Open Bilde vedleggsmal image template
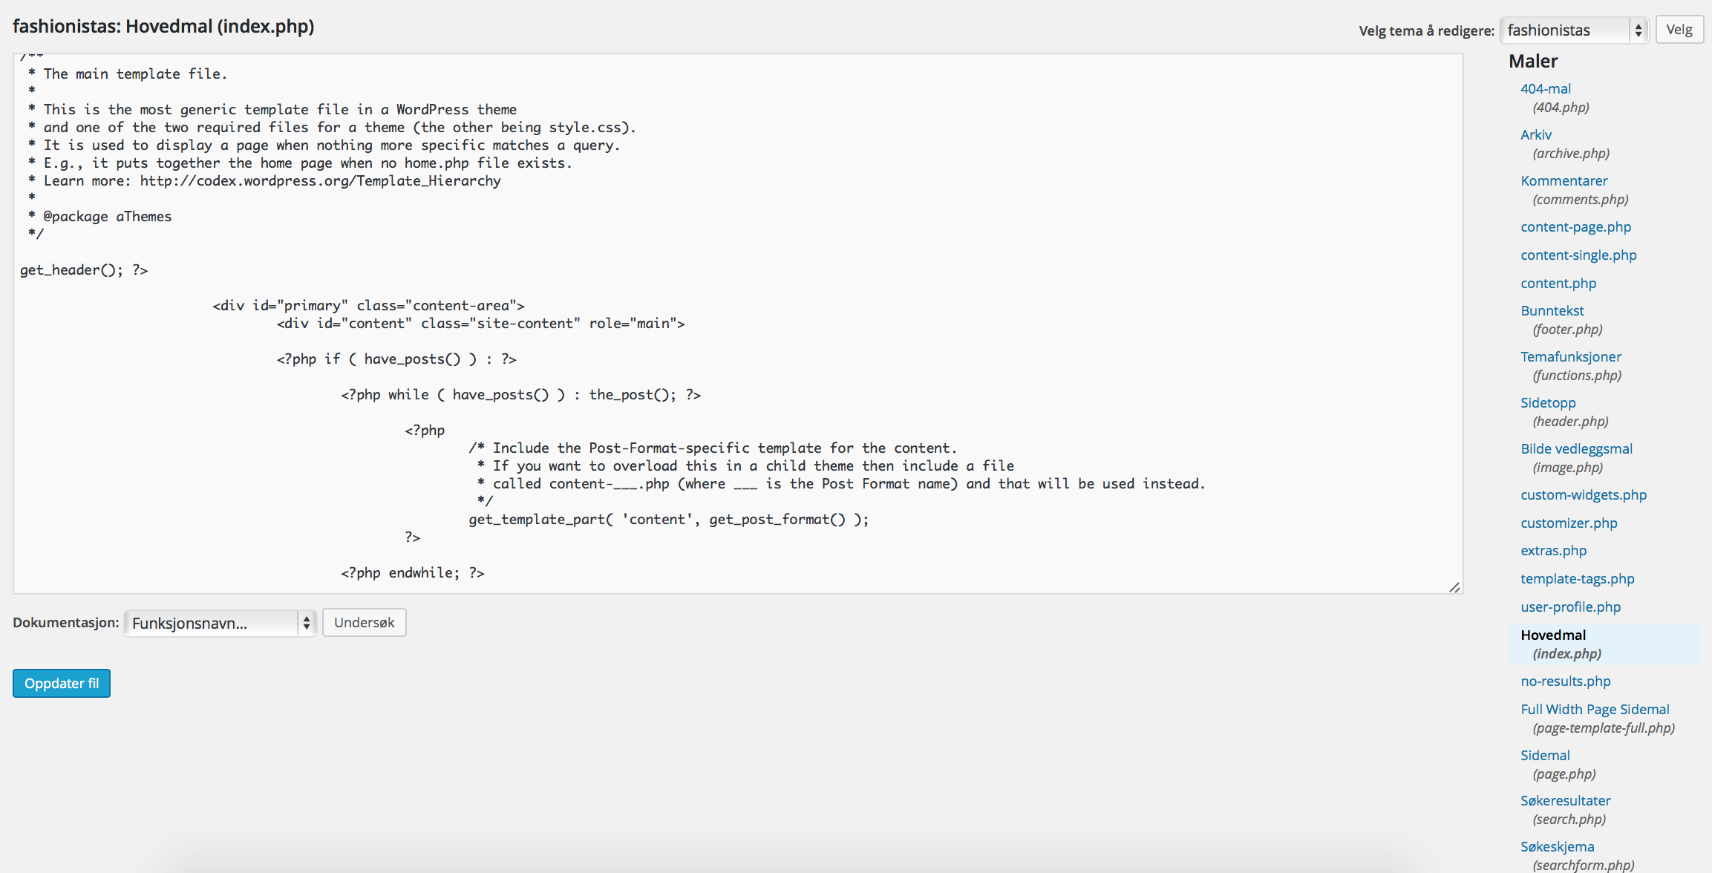The image size is (1712, 873). point(1577,448)
